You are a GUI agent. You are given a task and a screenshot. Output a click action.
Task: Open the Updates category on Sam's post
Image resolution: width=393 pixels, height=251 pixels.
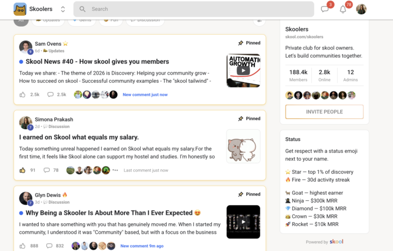coord(54,51)
